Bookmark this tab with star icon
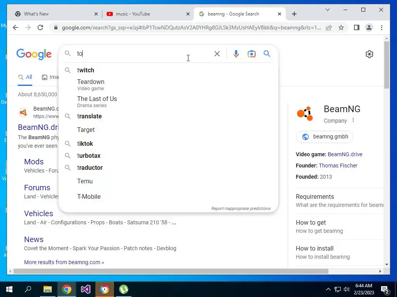 341,27
